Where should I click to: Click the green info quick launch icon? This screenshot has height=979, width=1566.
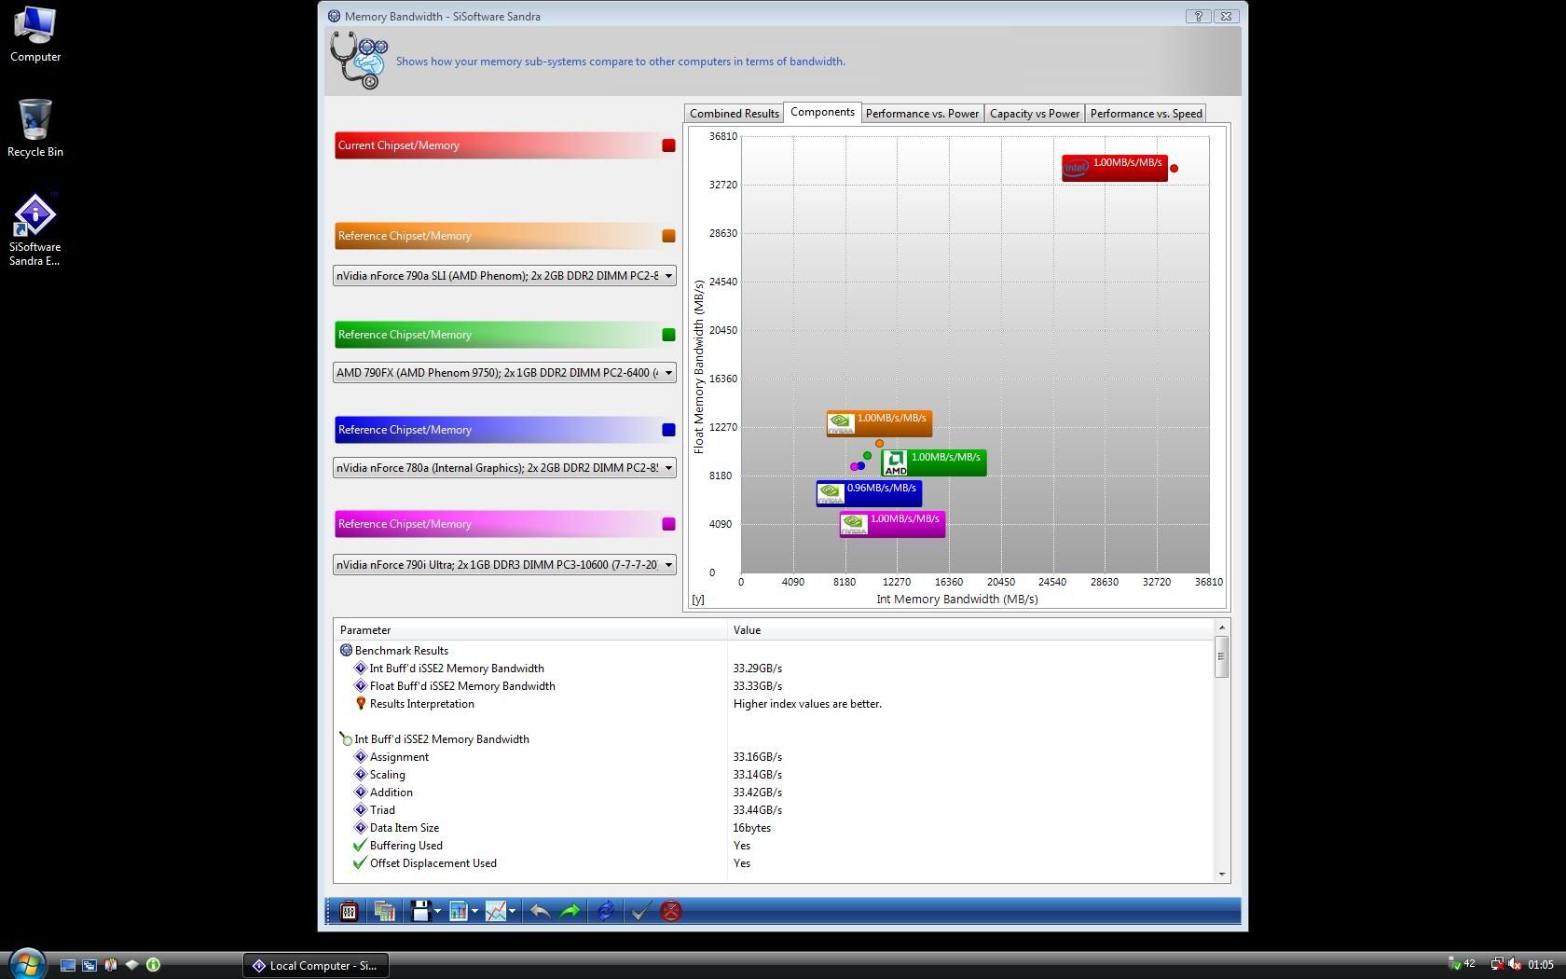click(x=153, y=965)
